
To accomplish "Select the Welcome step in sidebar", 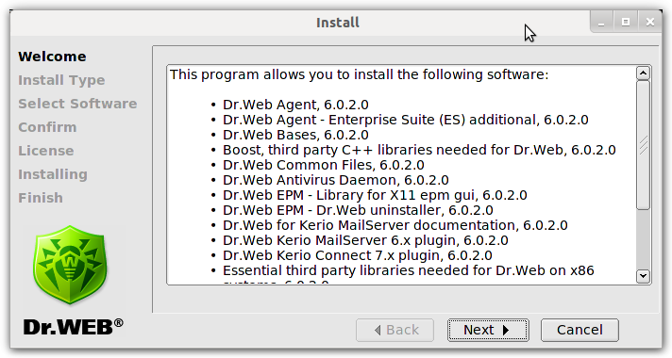I will (x=52, y=57).
